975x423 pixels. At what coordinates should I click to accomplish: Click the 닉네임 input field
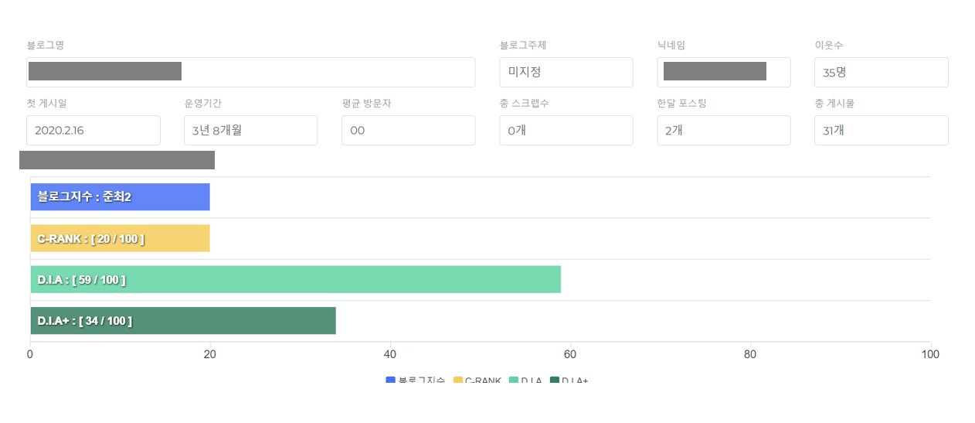[x=724, y=72]
